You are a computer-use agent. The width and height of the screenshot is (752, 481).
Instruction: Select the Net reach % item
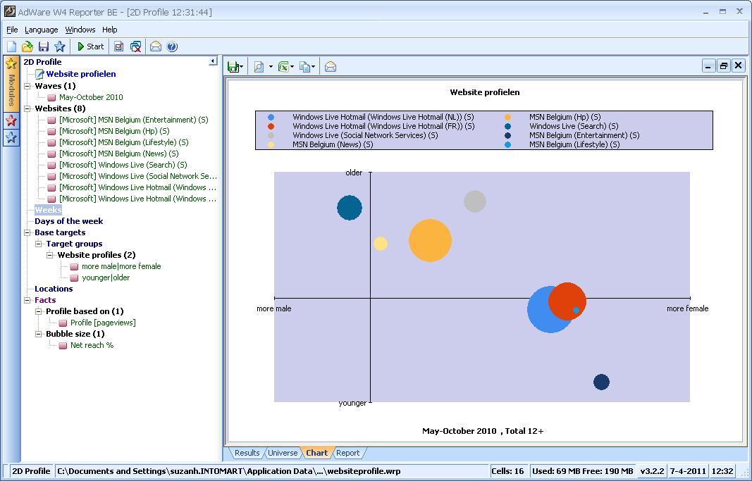point(92,345)
